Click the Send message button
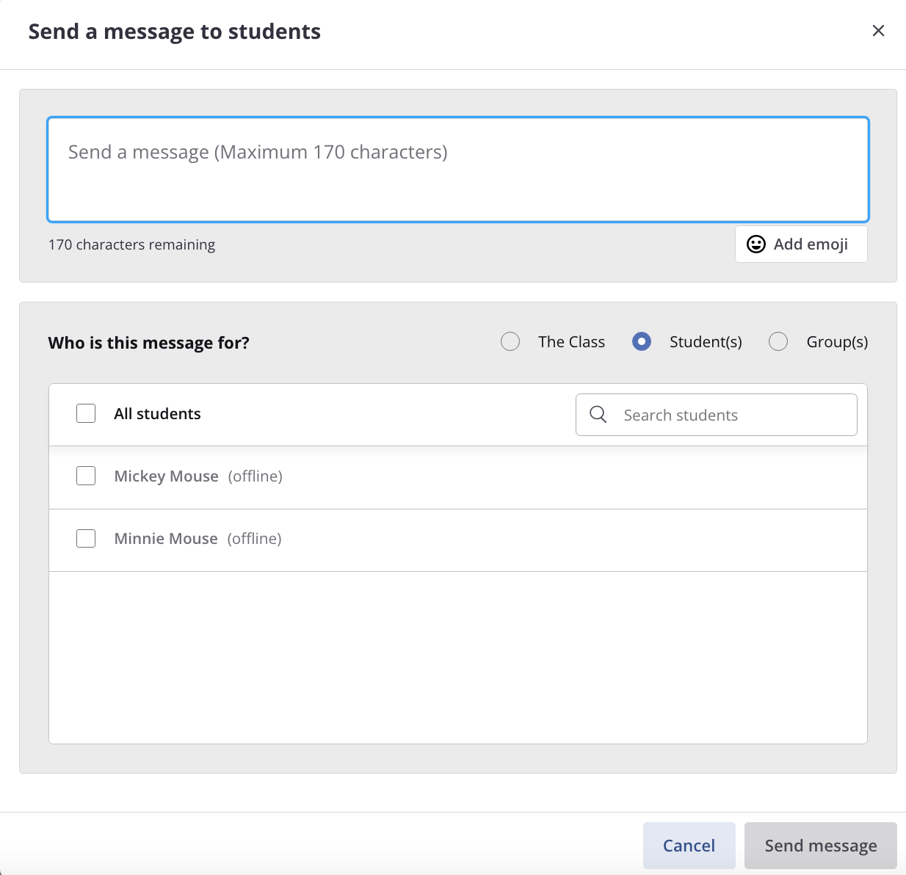Screen dimensions: 906x875 pos(821,846)
